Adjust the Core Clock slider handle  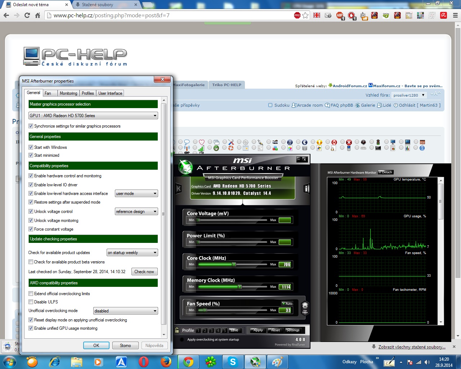click(x=234, y=264)
